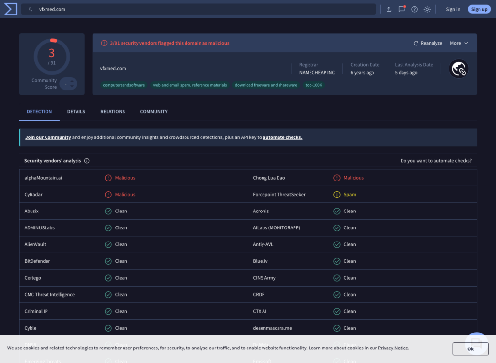Follow the automate checks link

pos(282,137)
